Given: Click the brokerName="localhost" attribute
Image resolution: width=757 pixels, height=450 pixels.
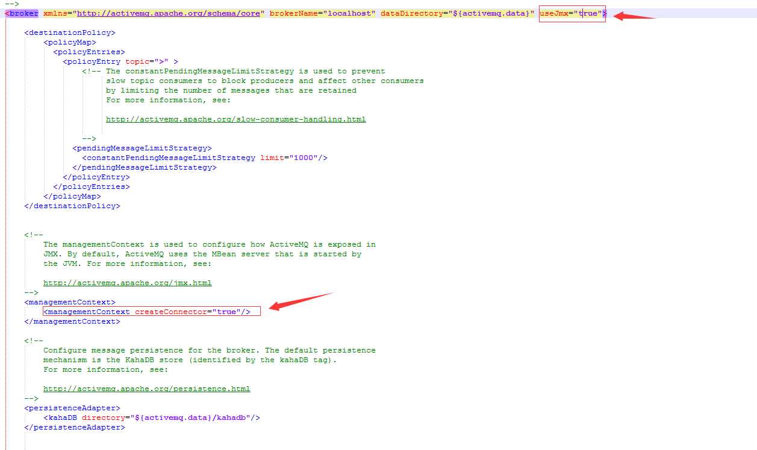Looking at the screenshot, I should (x=323, y=13).
